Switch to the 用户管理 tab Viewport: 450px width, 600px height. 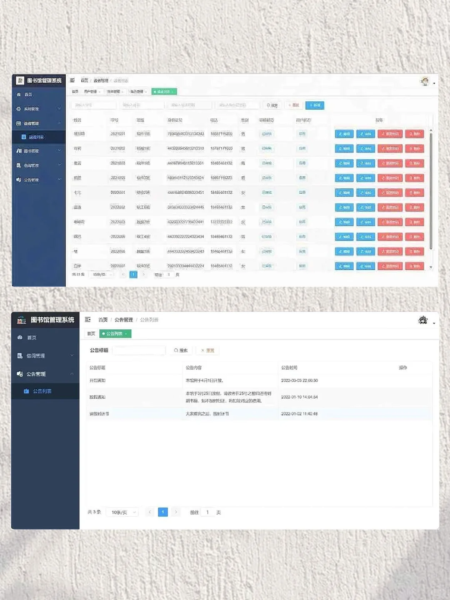click(x=91, y=91)
